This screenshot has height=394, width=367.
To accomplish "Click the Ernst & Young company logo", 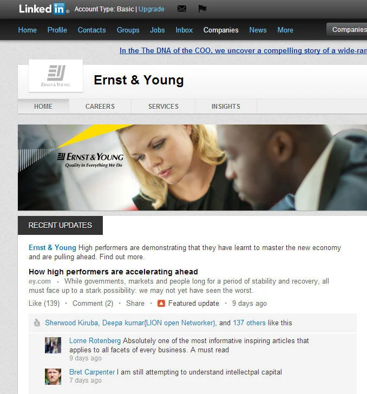I will pyautogui.click(x=56, y=76).
